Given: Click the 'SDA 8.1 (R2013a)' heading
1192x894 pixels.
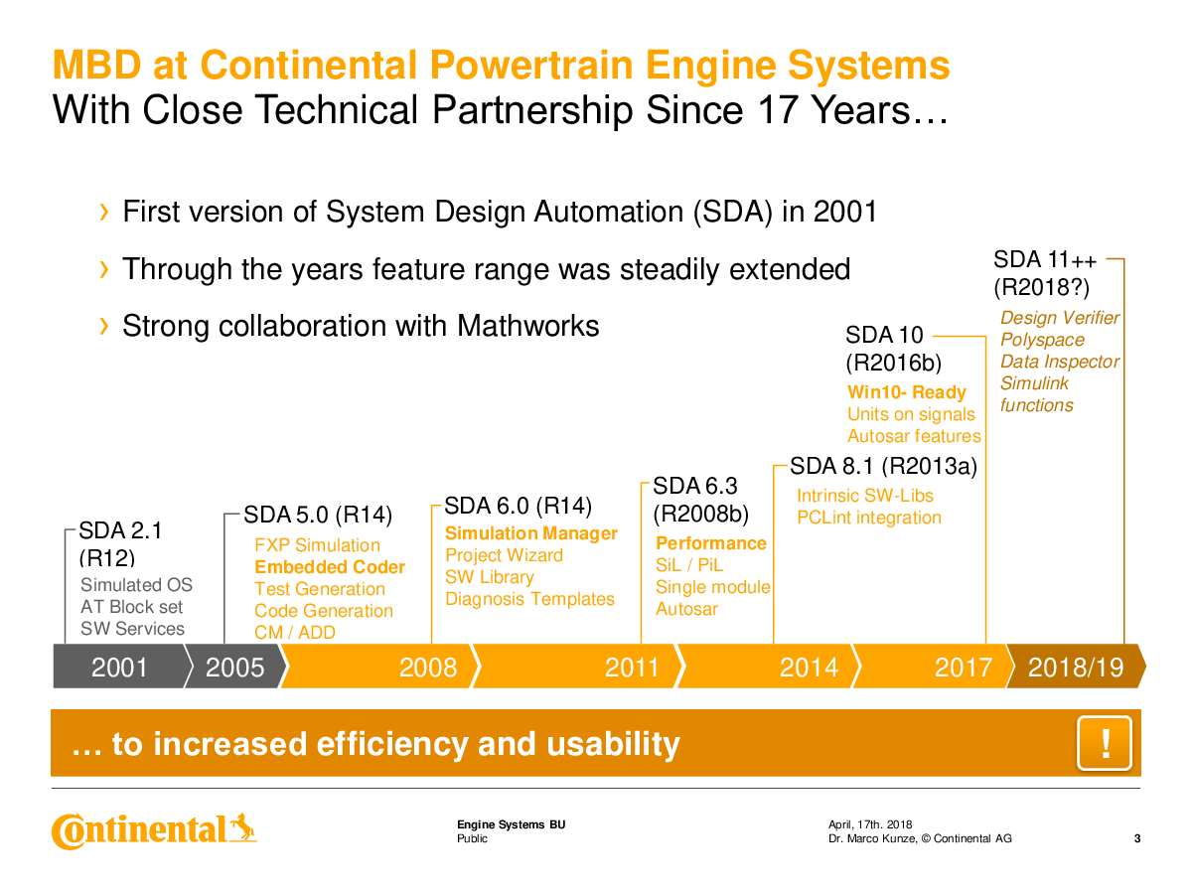Looking at the screenshot, I should coord(884,466).
